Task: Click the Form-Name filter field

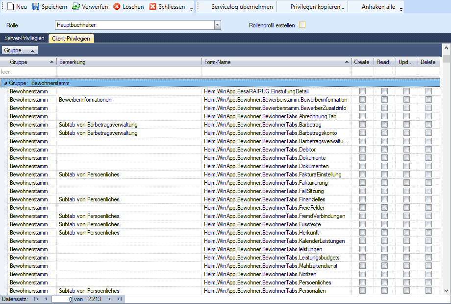Action: pyautogui.click(x=276, y=71)
